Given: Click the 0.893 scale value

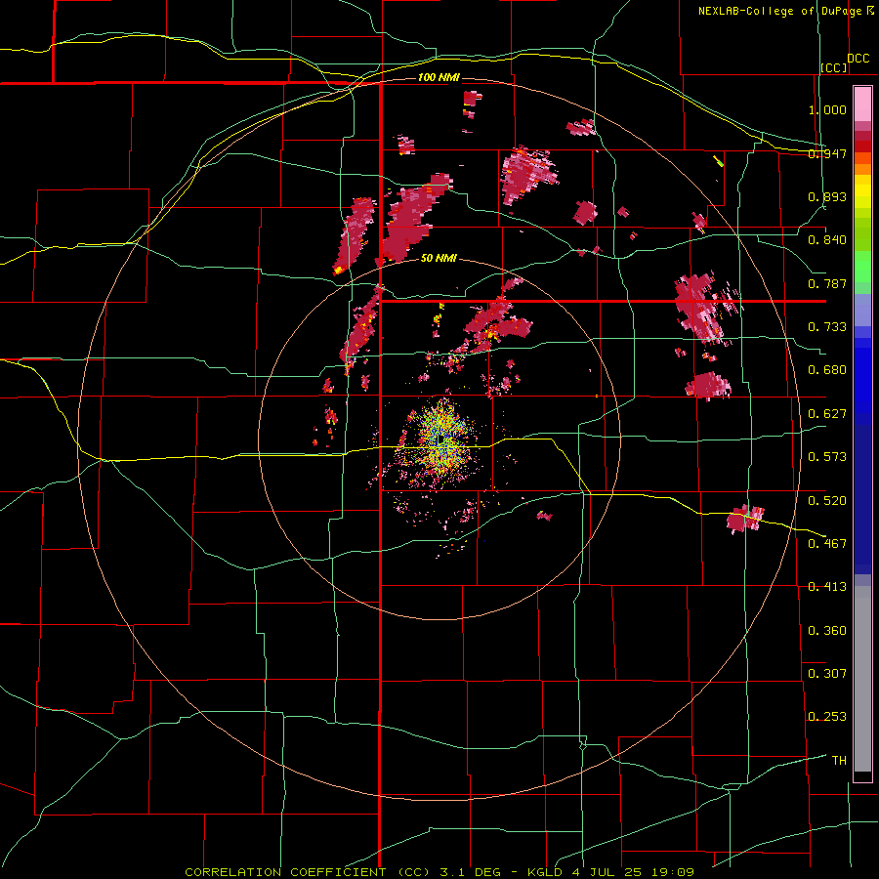Looking at the screenshot, I should [827, 196].
